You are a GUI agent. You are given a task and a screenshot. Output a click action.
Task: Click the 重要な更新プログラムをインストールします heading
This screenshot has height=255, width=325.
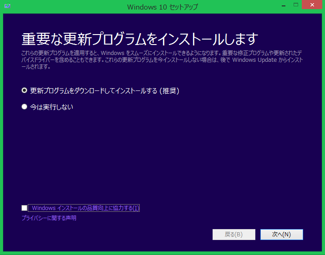(x=140, y=39)
